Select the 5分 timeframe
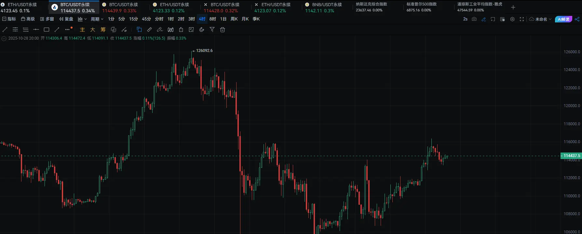Viewport: 582px width, 234px height. pos(122,19)
